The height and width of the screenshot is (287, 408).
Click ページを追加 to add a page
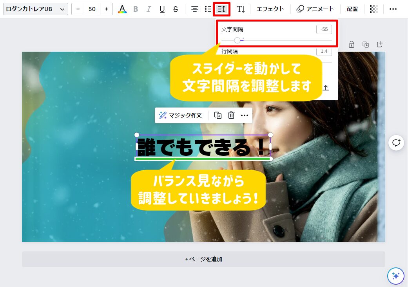pos(203,259)
